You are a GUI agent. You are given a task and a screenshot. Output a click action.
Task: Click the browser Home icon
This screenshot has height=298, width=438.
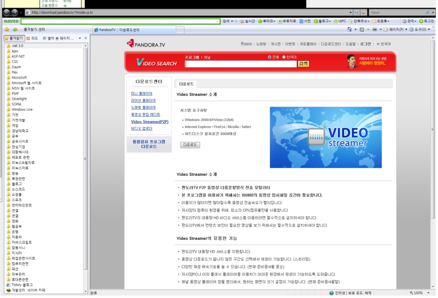pos(349,30)
